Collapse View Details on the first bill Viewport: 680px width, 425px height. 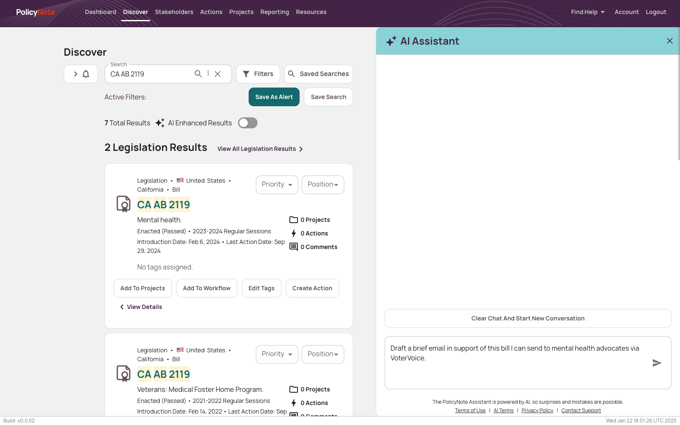141,307
